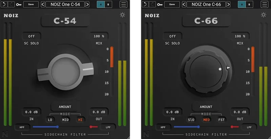Open hamburger menu in C-54 plugin
Image resolution: width=271 pixels, height=139 pixels.
pos(123,4)
